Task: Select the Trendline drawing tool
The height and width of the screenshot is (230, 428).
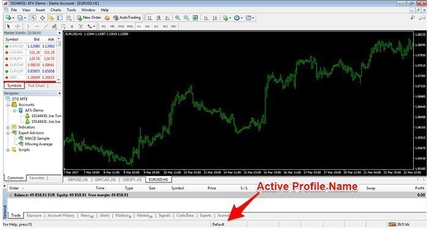Action: point(46,26)
